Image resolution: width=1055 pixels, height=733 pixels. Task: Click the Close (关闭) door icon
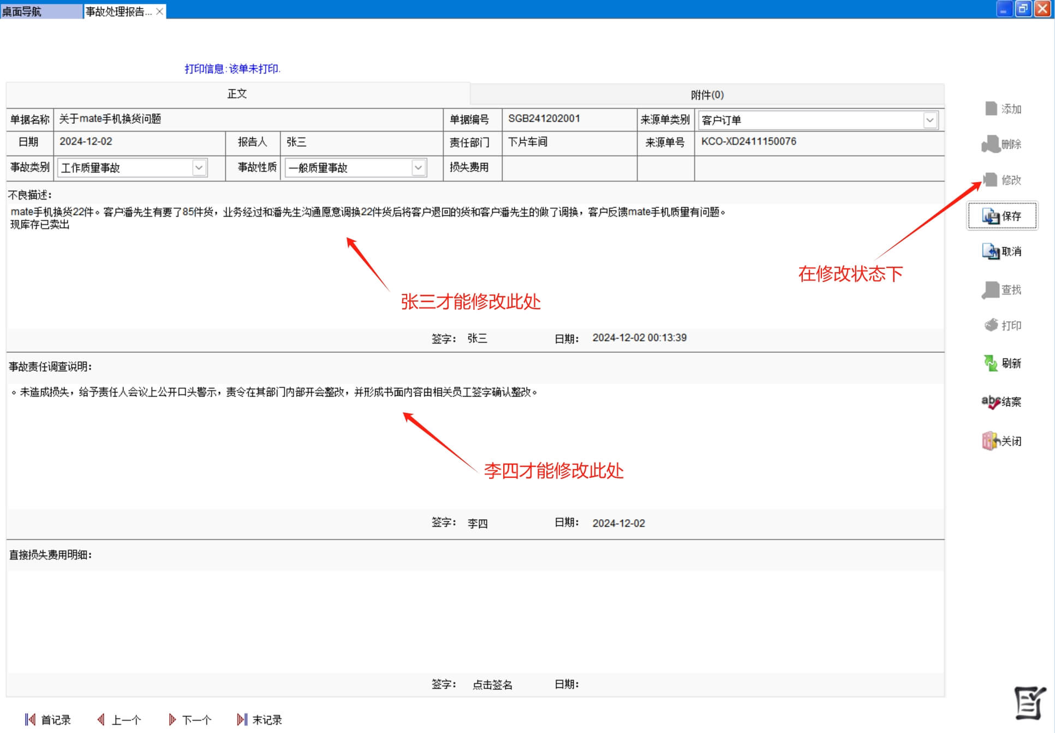[991, 441]
